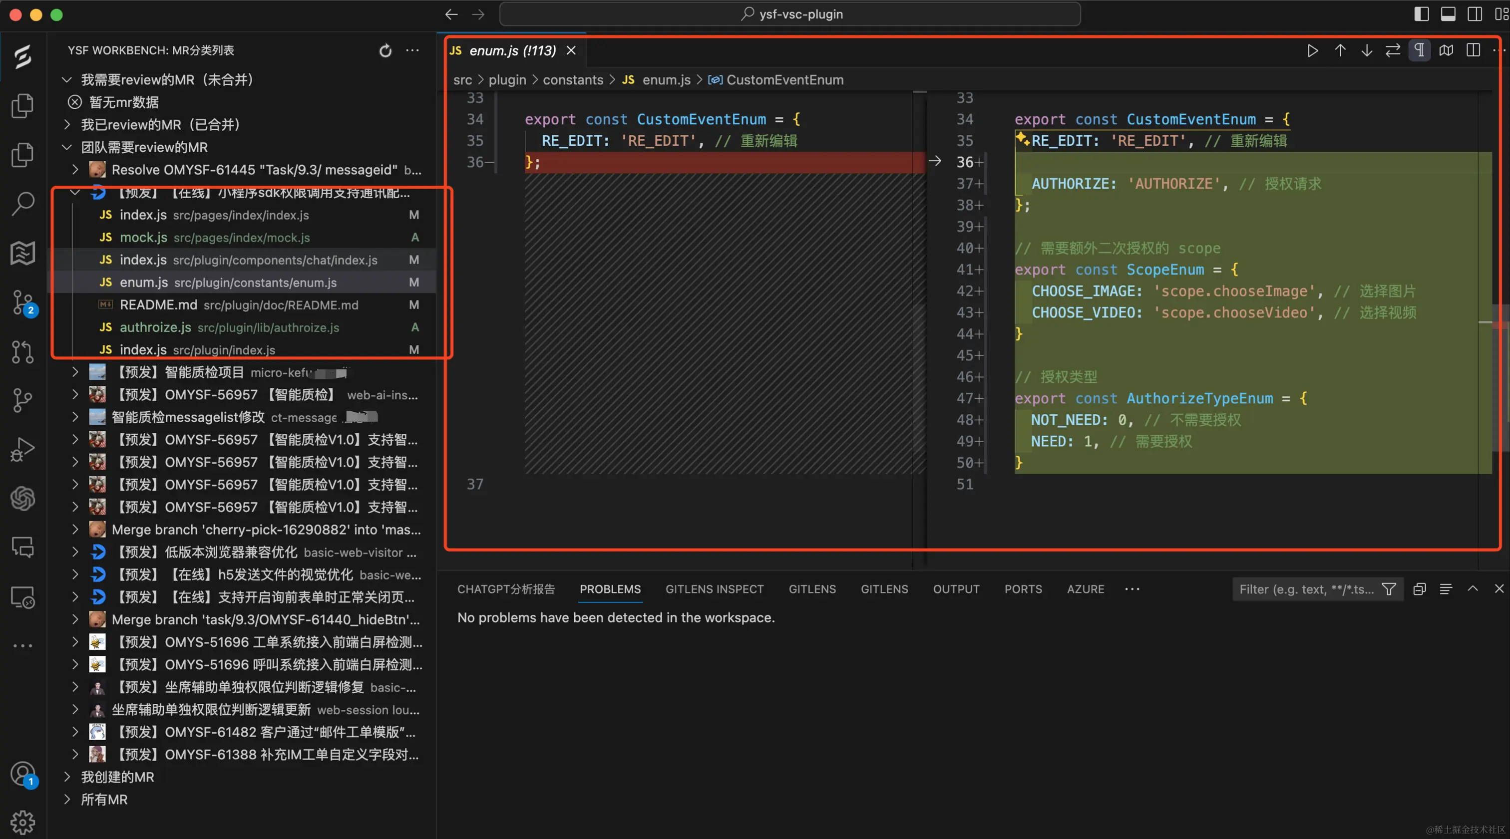This screenshot has width=1510, height=839.
Task: Click the run/open file play icon in editor toolbar
Action: click(x=1312, y=50)
